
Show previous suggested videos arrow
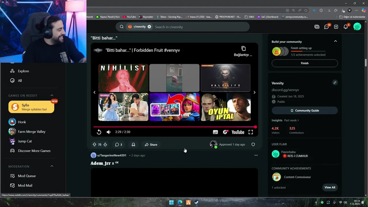(x=95, y=92)
